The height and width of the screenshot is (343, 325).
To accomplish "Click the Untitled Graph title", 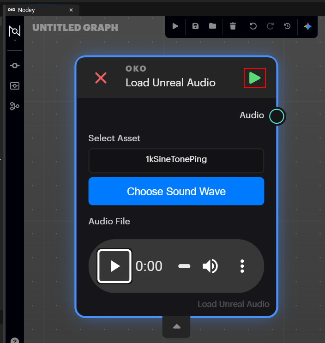I will coord(75,28).
